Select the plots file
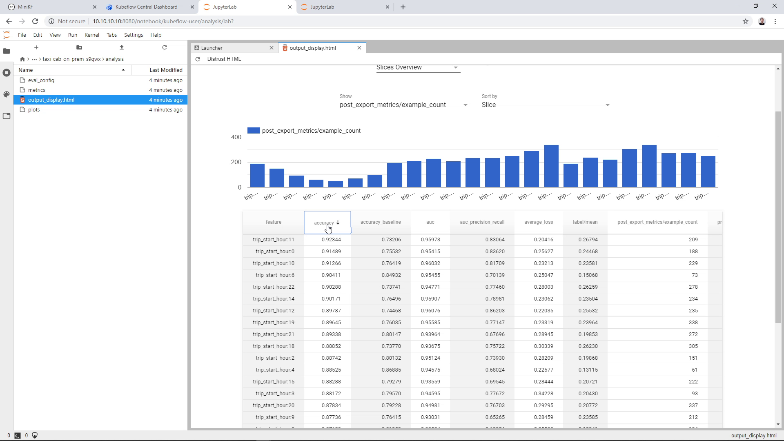784x441 pixels. tap(100, 110)
